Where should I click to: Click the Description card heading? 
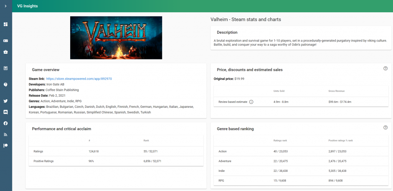(227, 32)
